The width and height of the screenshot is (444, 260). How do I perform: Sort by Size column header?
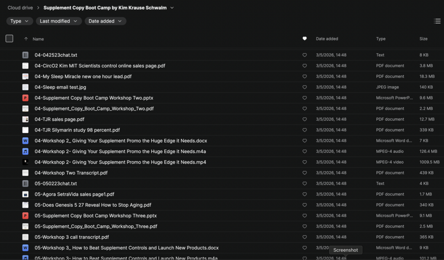423,39
